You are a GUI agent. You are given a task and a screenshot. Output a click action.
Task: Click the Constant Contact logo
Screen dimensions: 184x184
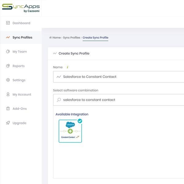(x=70, y=137)
